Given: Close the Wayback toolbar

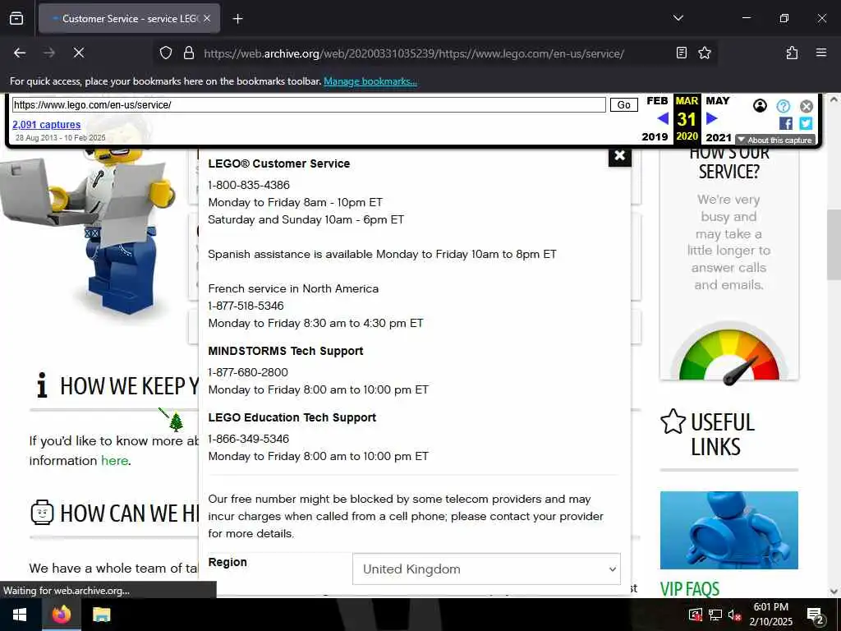Looking at the screenshot, I should point(807,106).
